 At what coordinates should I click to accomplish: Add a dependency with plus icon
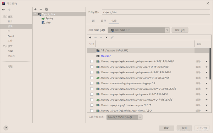[90, 37]
